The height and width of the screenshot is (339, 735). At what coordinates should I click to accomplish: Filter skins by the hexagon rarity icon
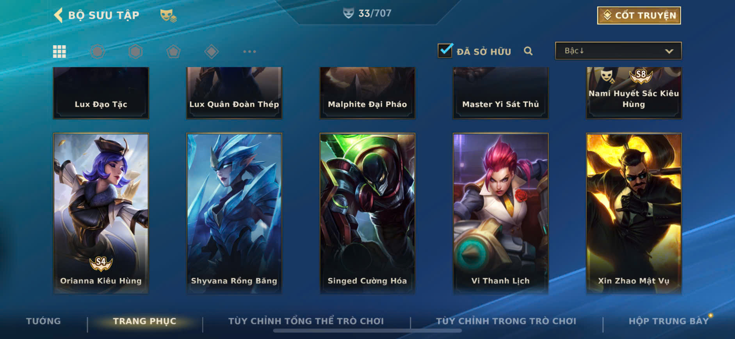(x=135, y=51)
